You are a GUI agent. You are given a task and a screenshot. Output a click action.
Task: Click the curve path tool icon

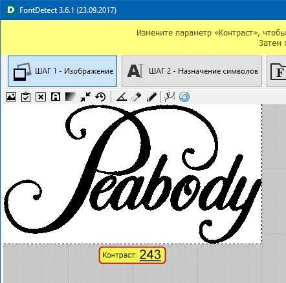point(170,97)
